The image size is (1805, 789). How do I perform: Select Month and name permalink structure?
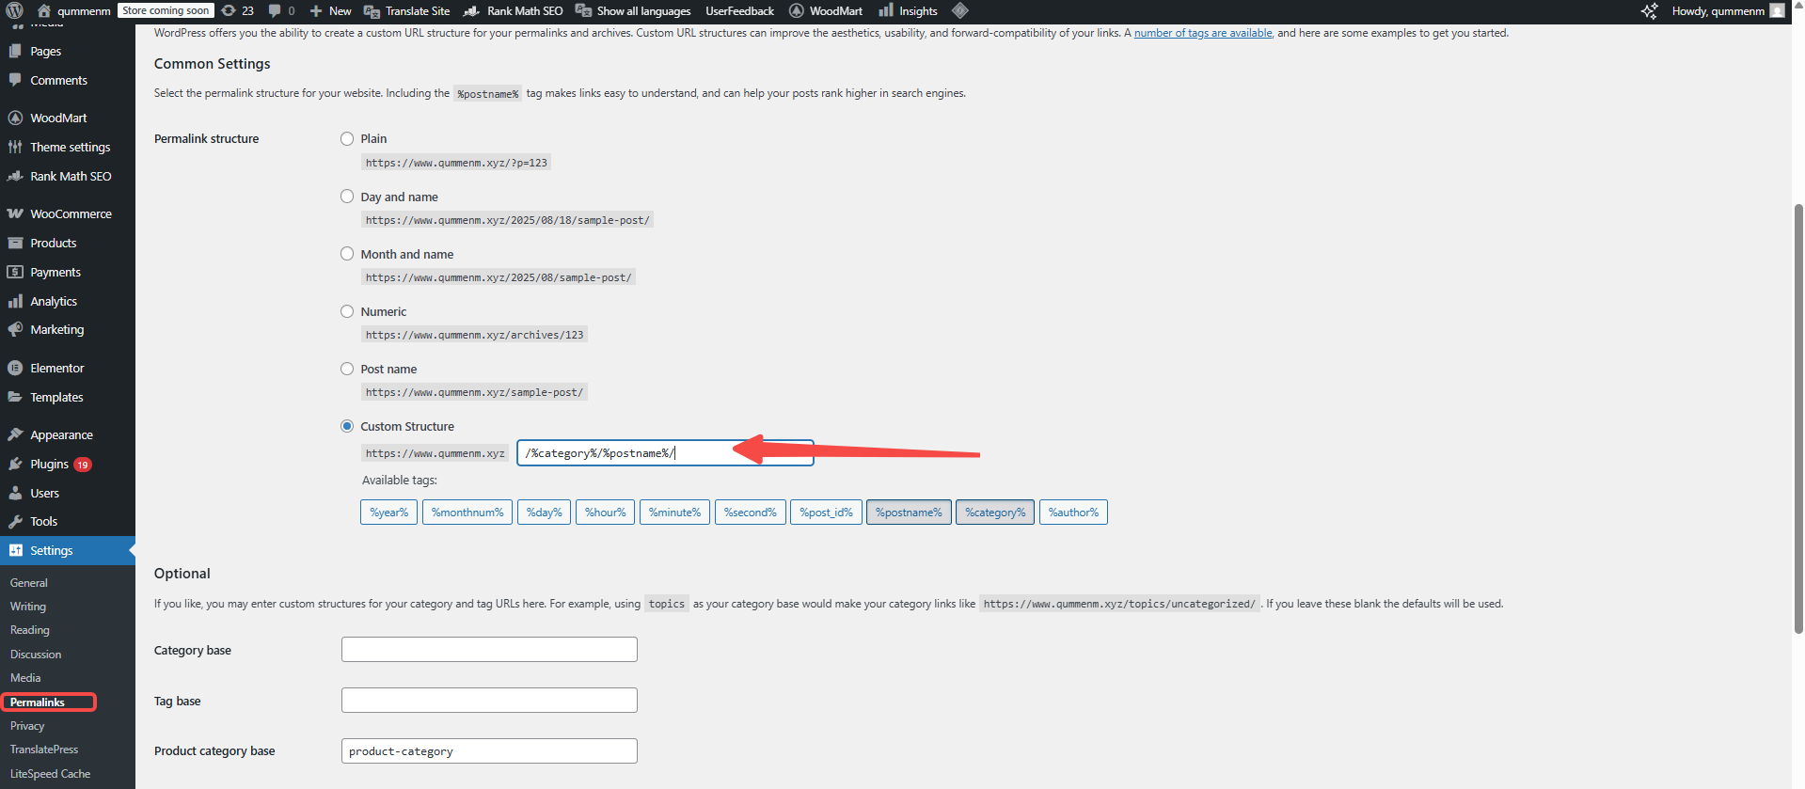coord(347,254)
